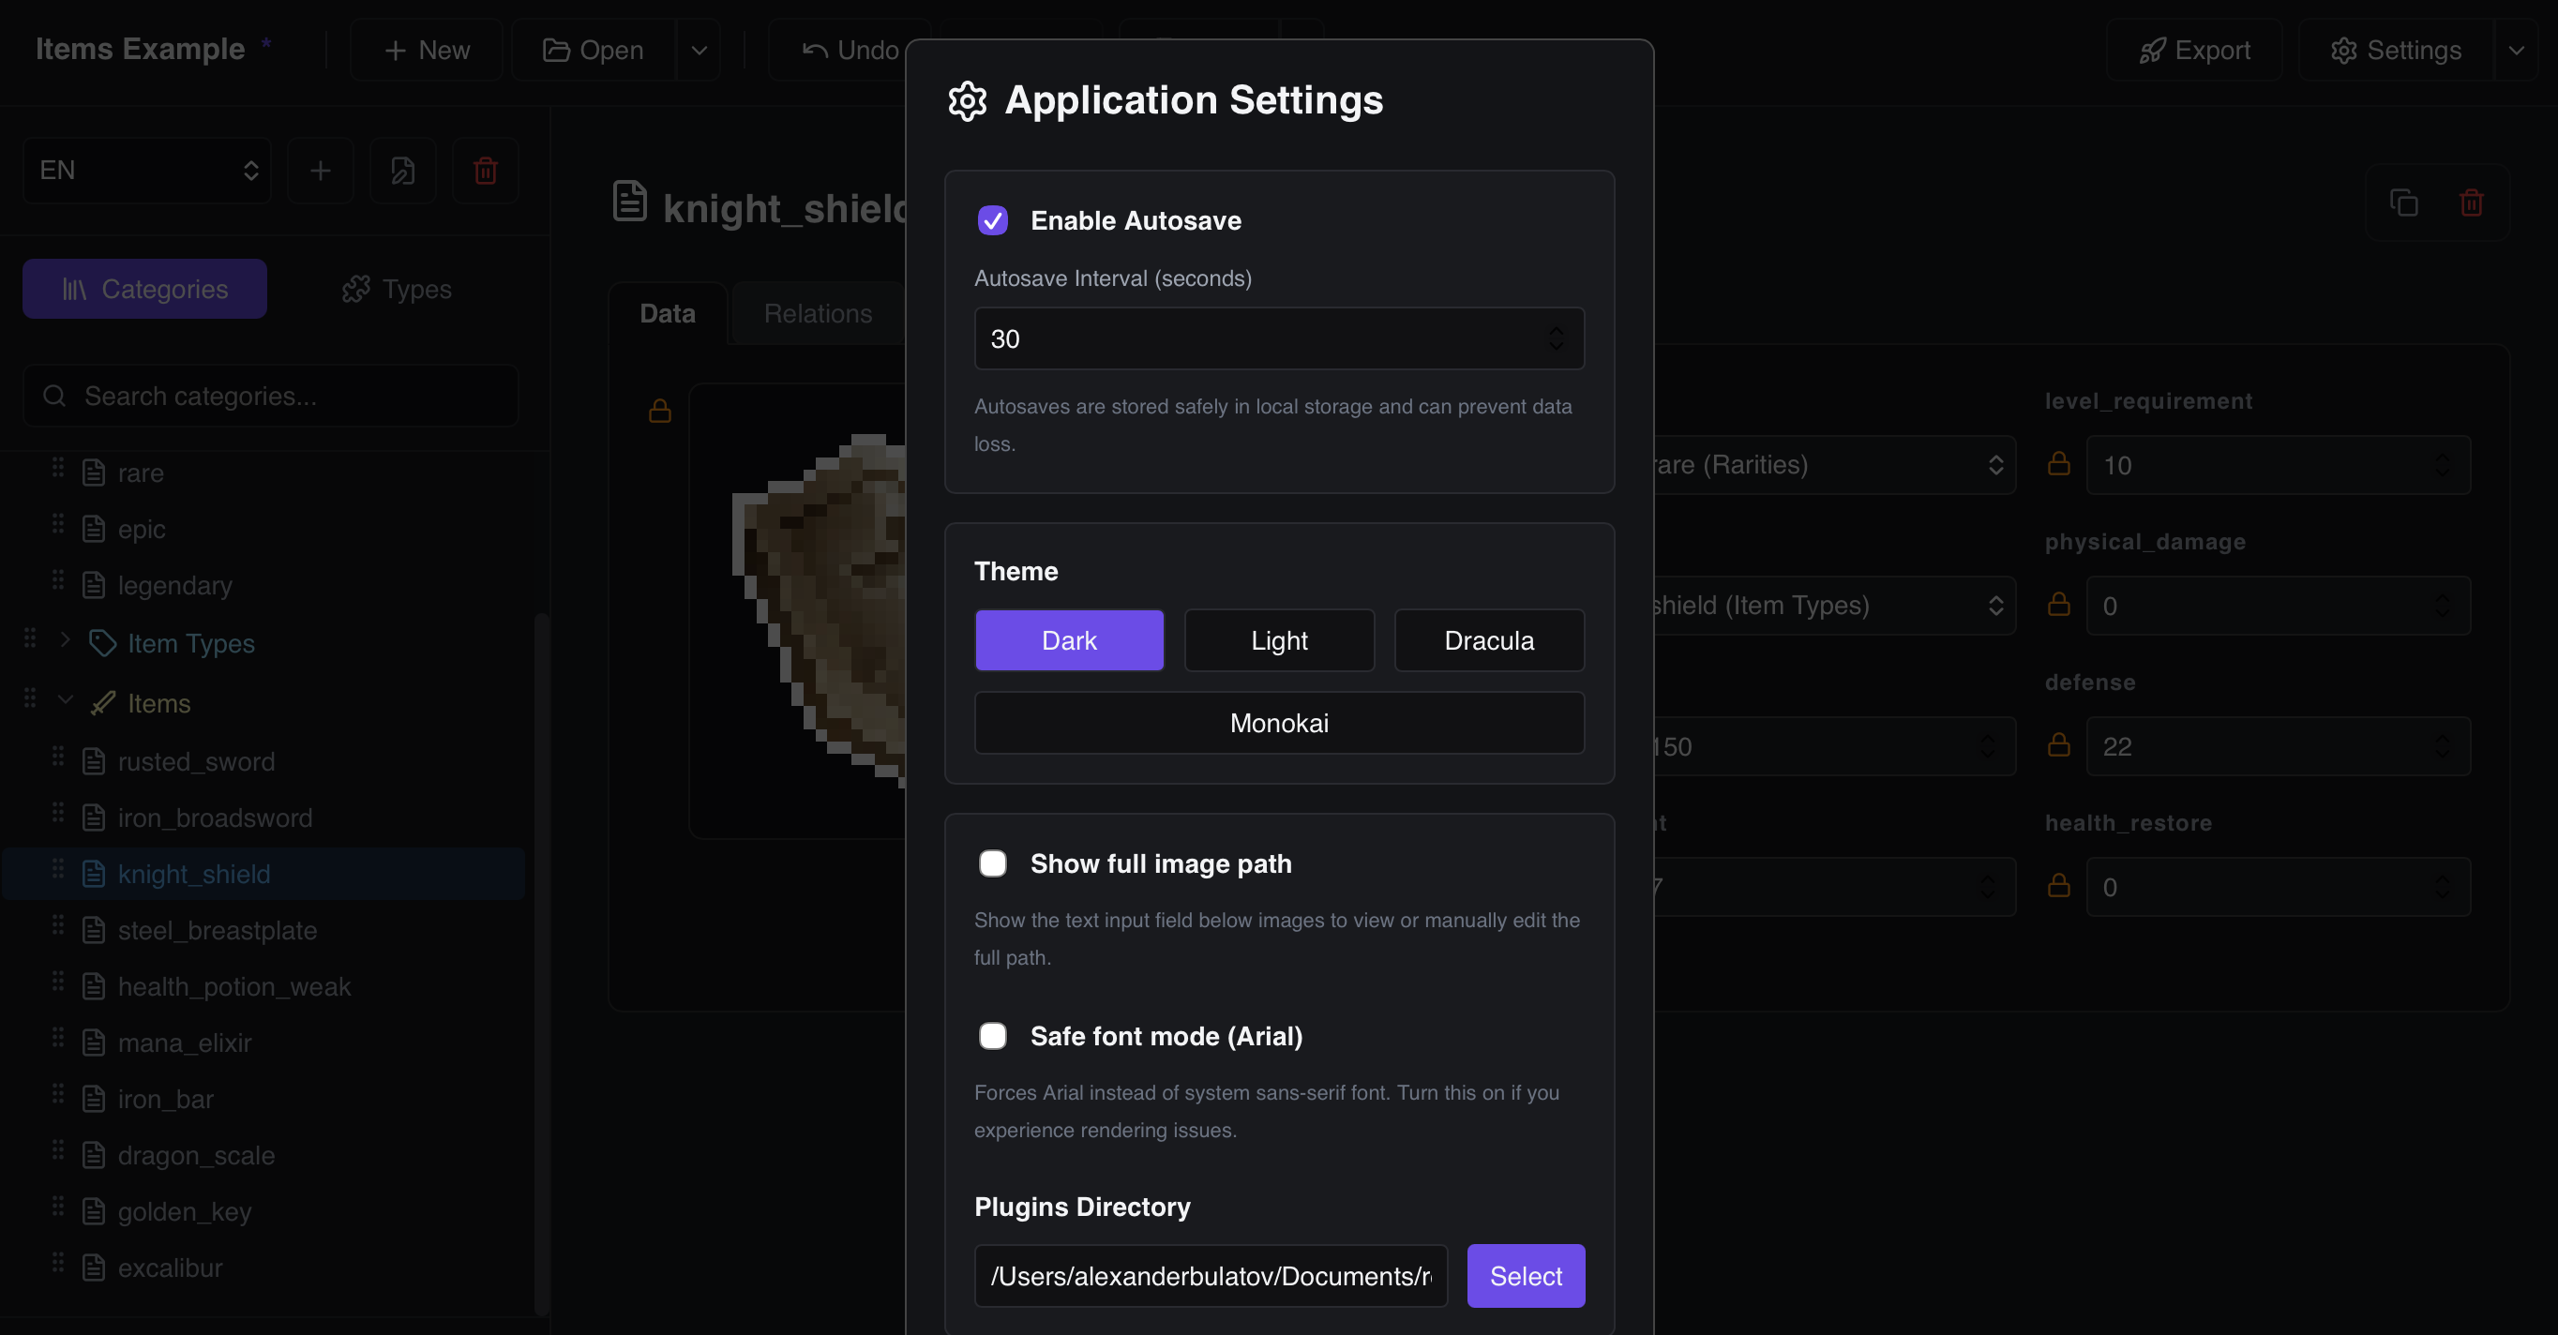Viewport: 2558px width, 1335px height.
Task: Click the plus add-language icon
Action: point(320,171)
